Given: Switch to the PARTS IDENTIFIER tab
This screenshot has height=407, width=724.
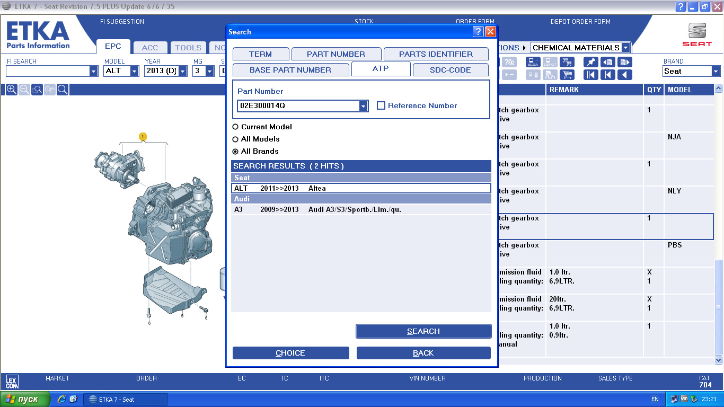Looking at the screenshot, I should point(436,54).
